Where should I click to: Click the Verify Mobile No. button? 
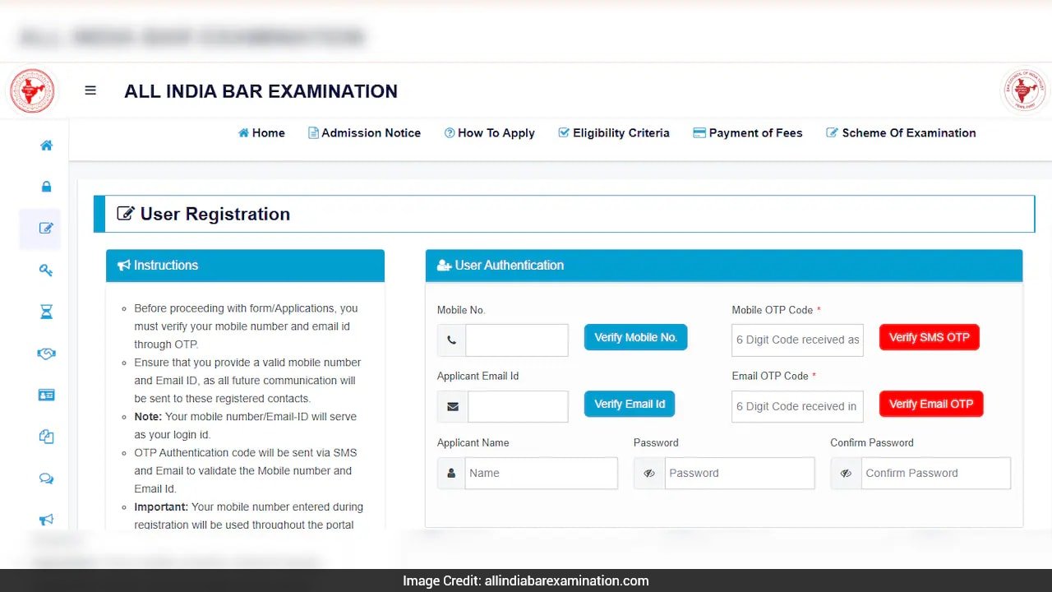[635, 337]
